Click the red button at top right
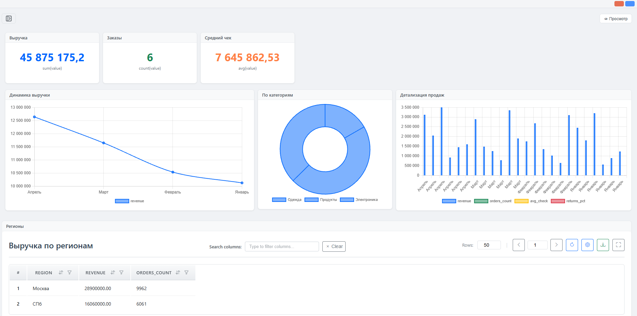Image resolution: width=637 pixels, height=316 pixels. pos(619,4)
